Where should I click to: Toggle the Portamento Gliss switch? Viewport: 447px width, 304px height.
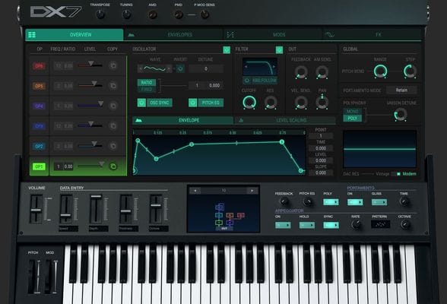pos(379,202)
